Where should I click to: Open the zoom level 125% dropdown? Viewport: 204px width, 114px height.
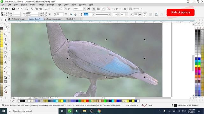coord(84,9)
